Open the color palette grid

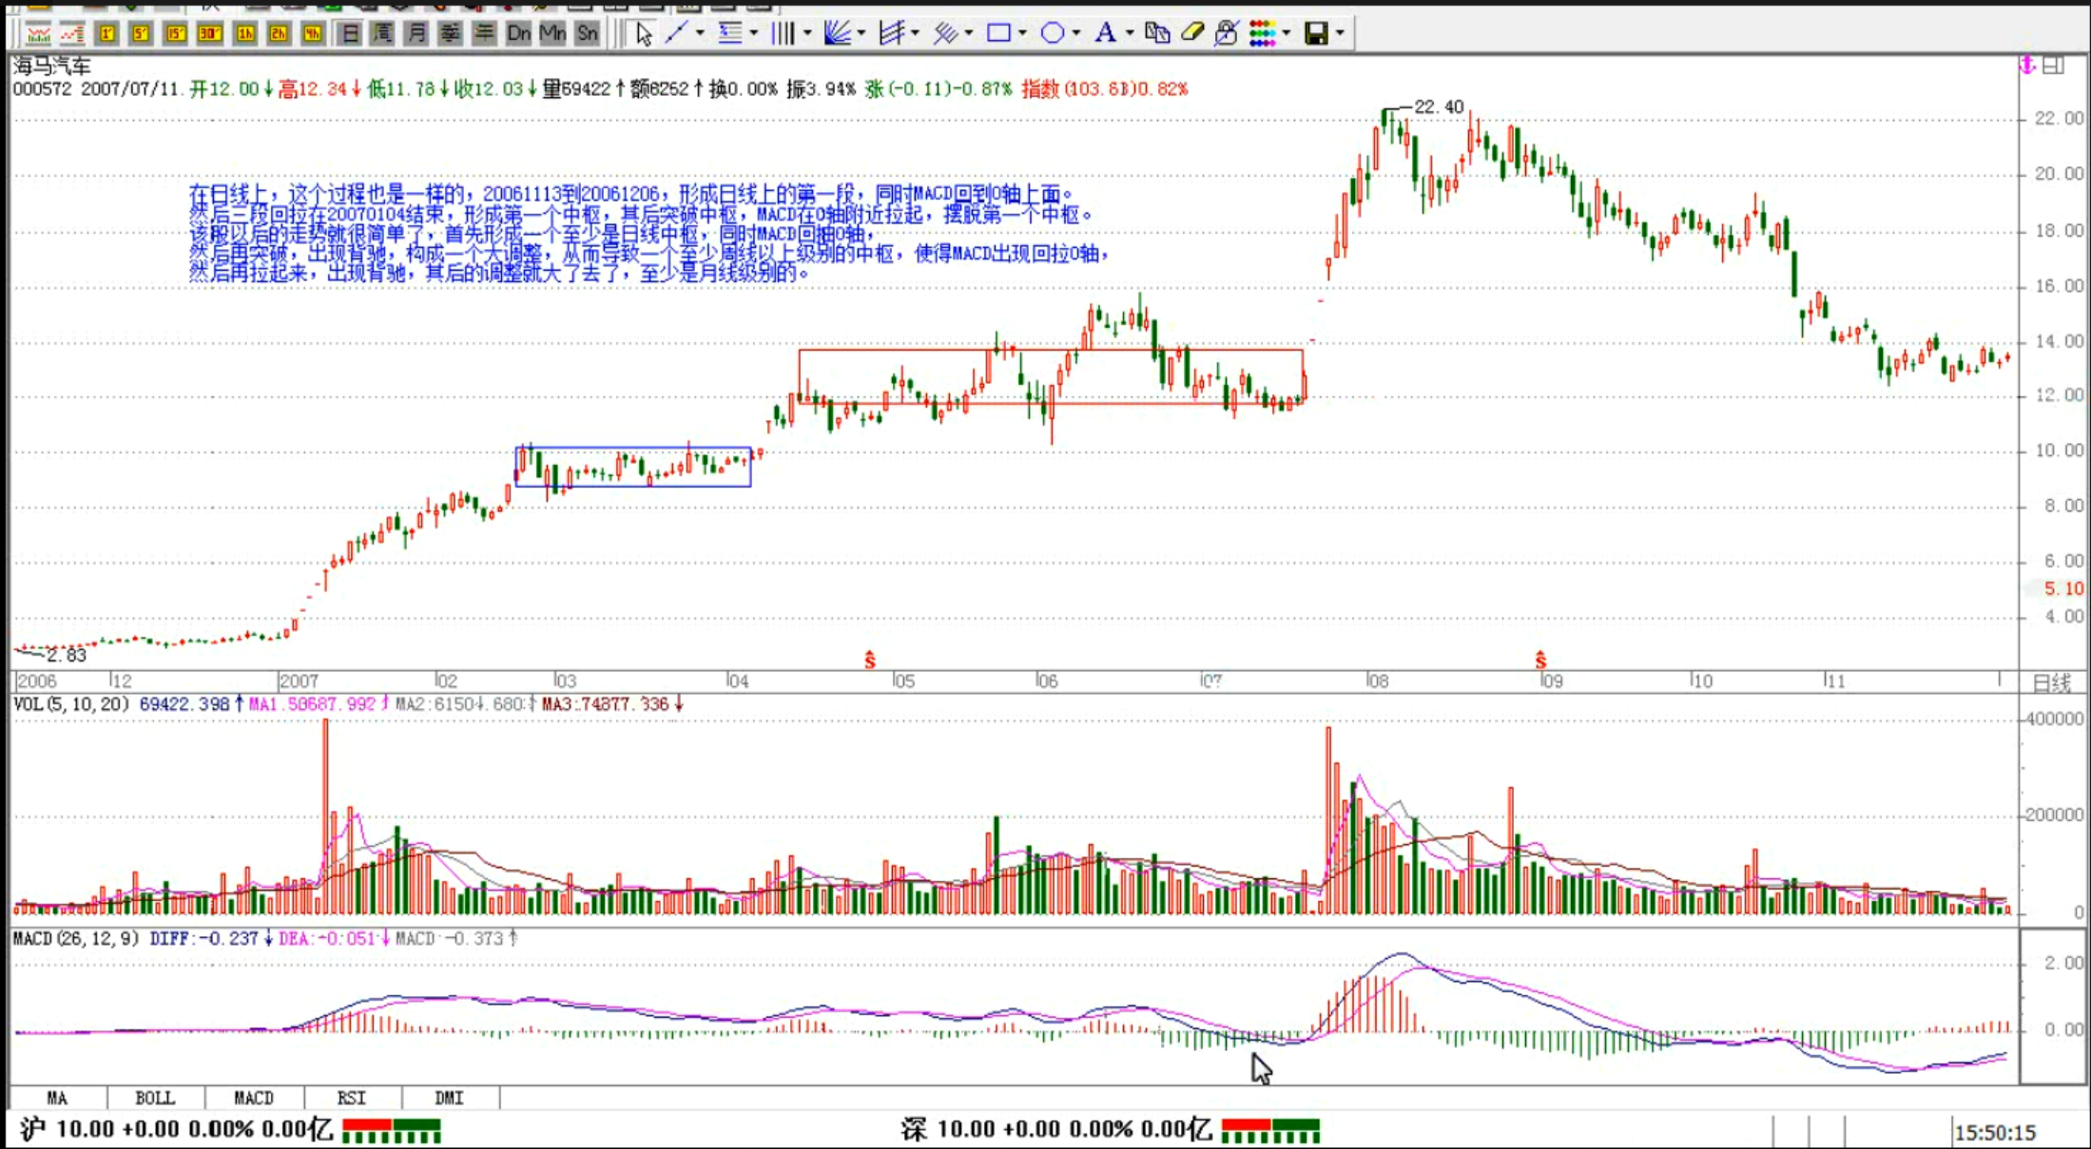point(1262,33)
